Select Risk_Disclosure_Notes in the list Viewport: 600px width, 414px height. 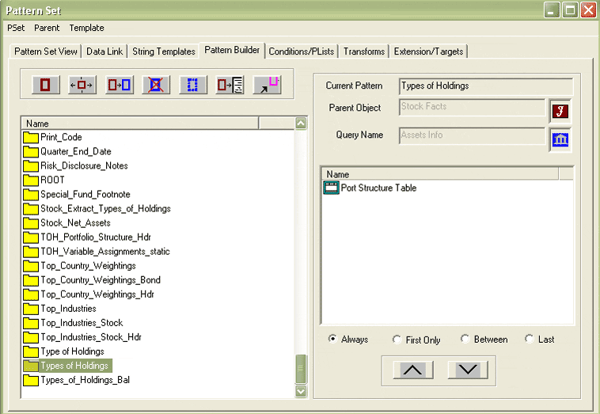click(x=84, y=166)
